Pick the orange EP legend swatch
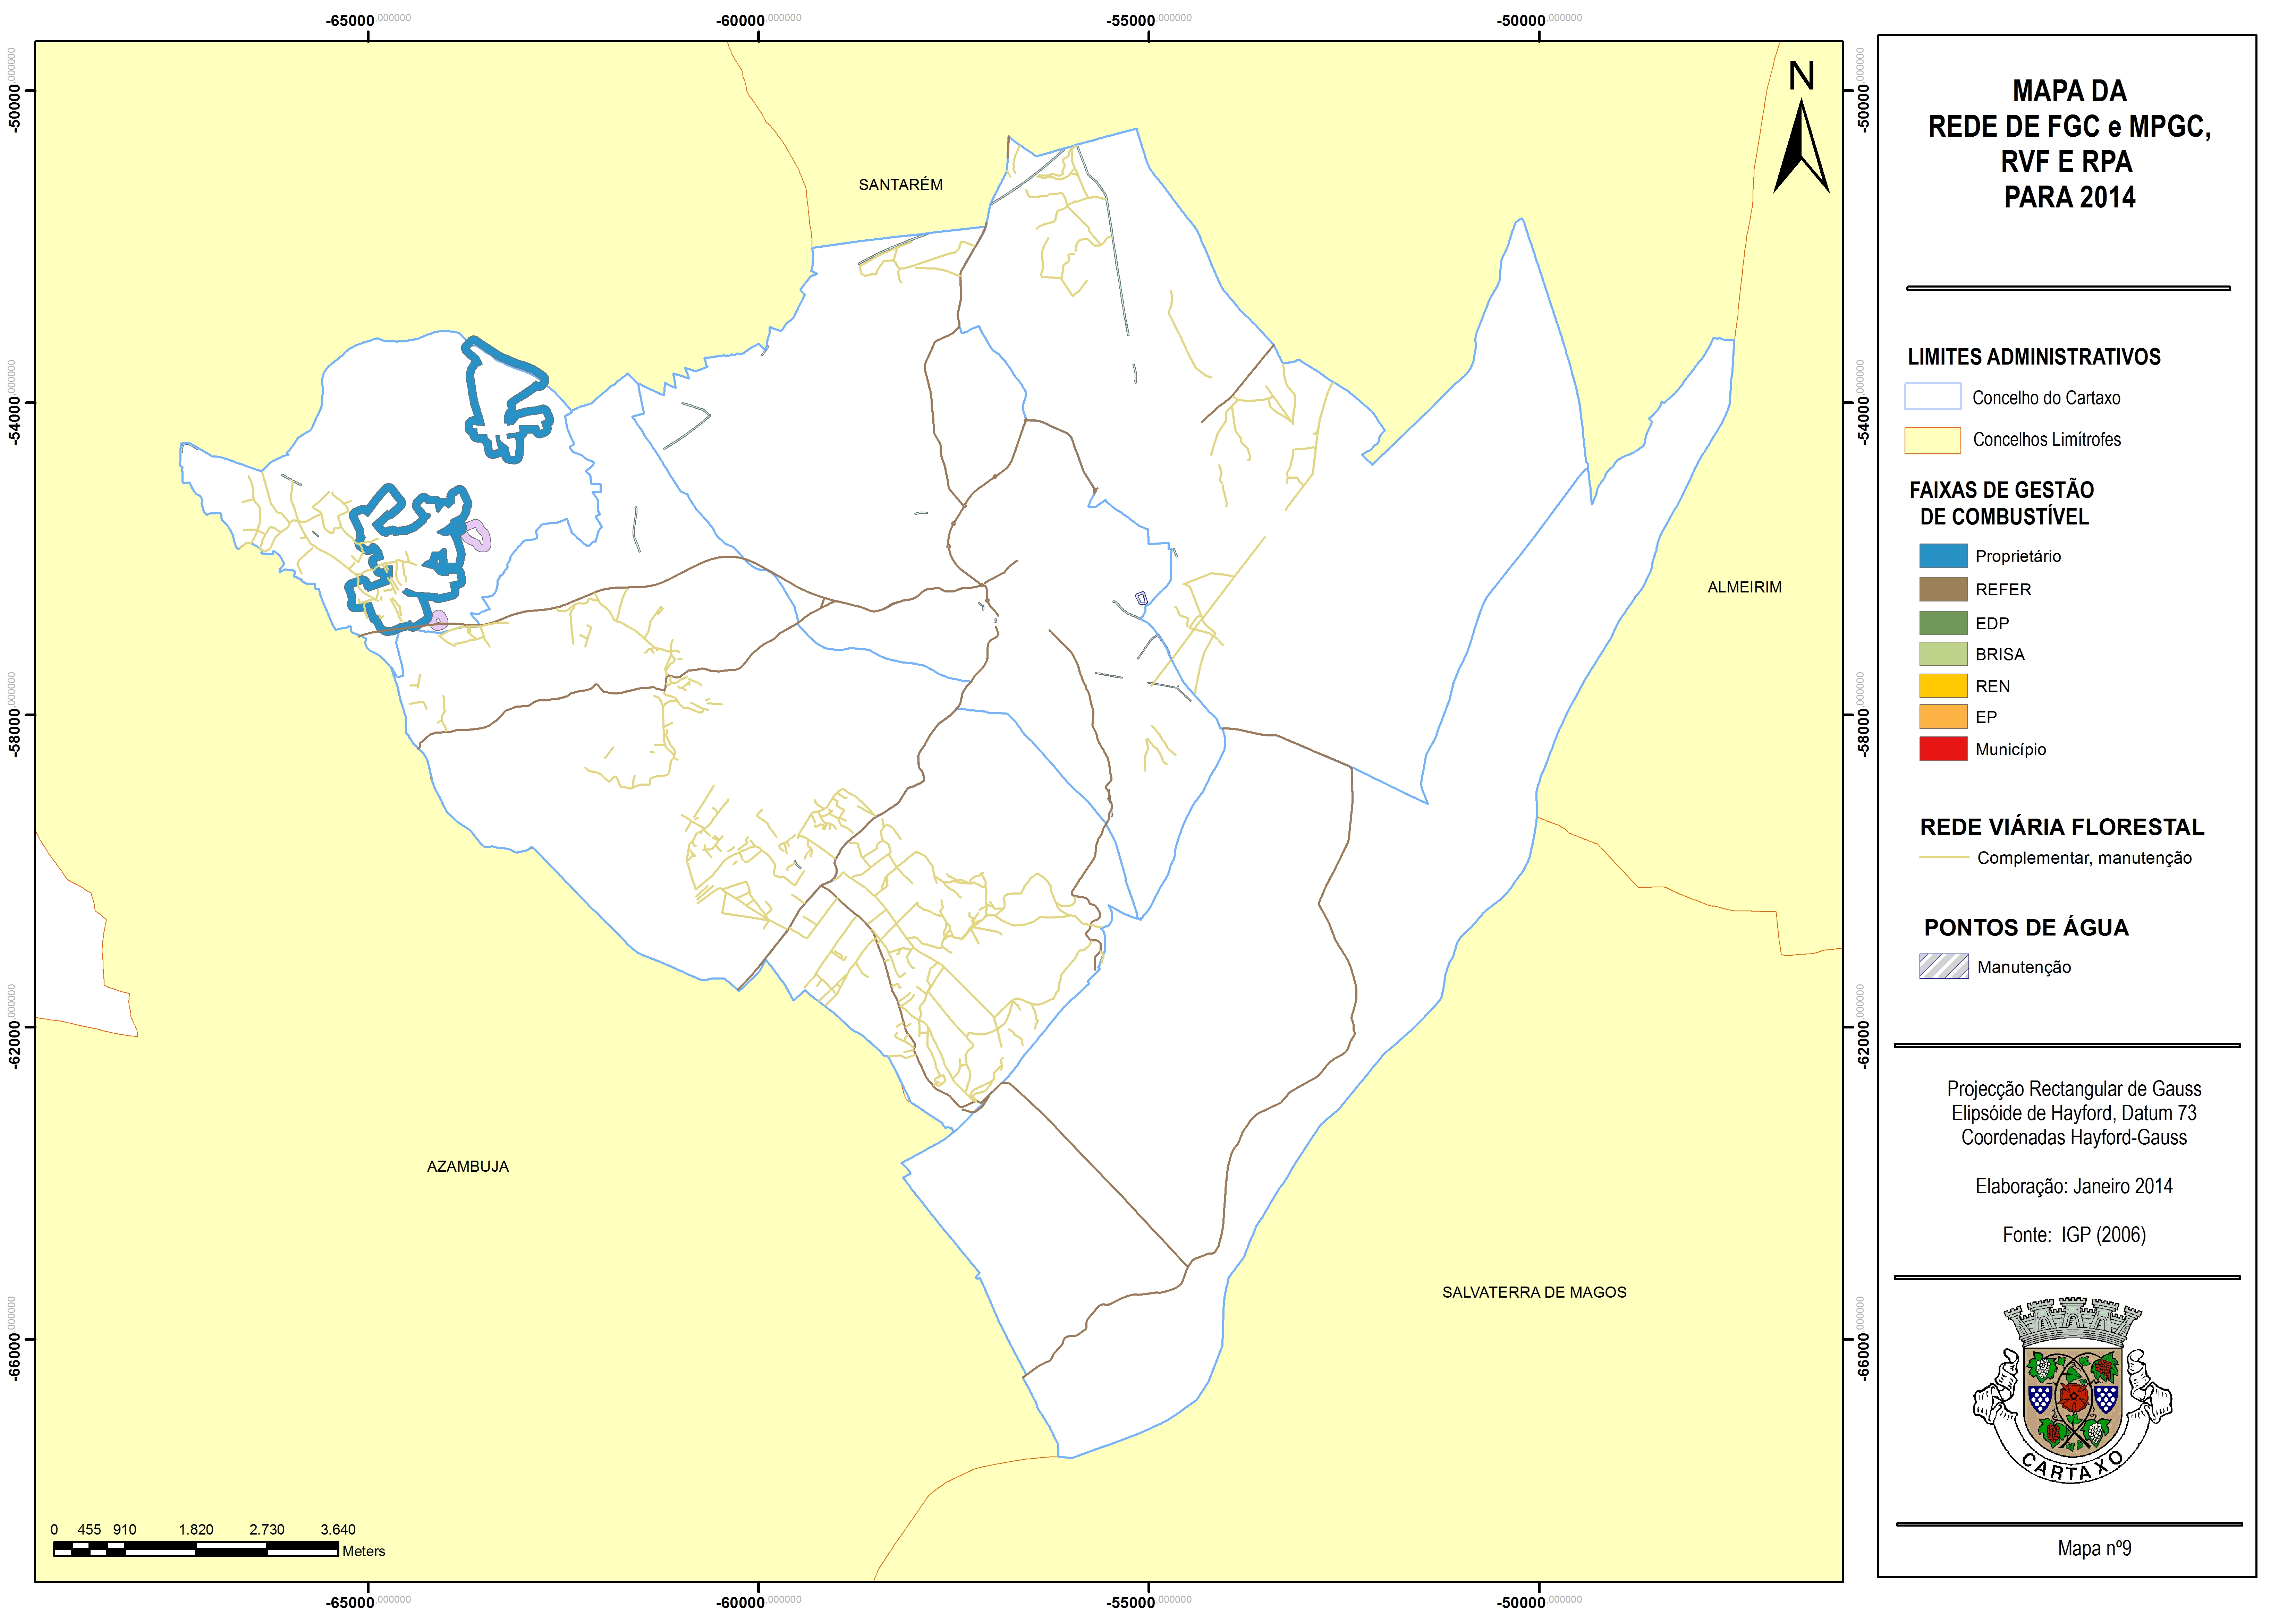 click(1943, 717)
